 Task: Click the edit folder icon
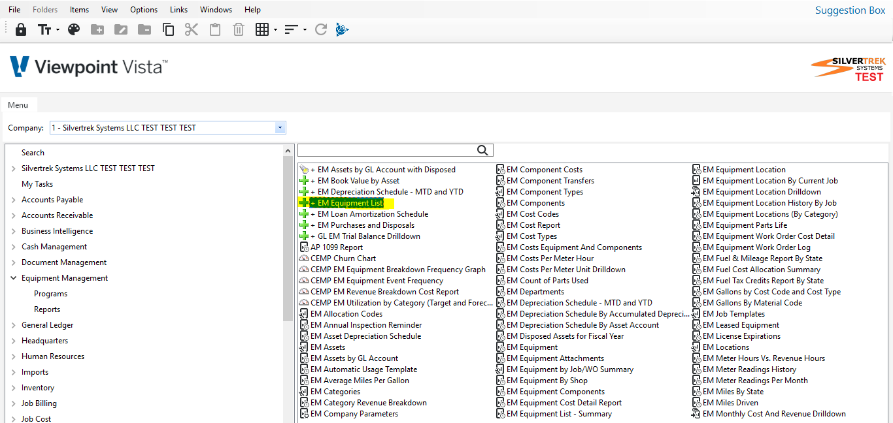tap(121, 29)
